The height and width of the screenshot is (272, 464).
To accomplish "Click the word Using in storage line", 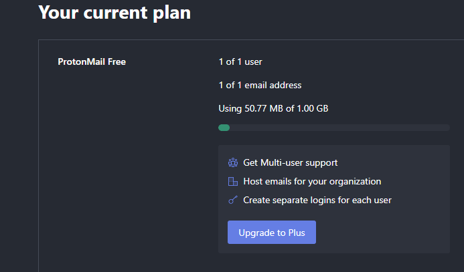I will pyautogui.click(x=230, y=109).
